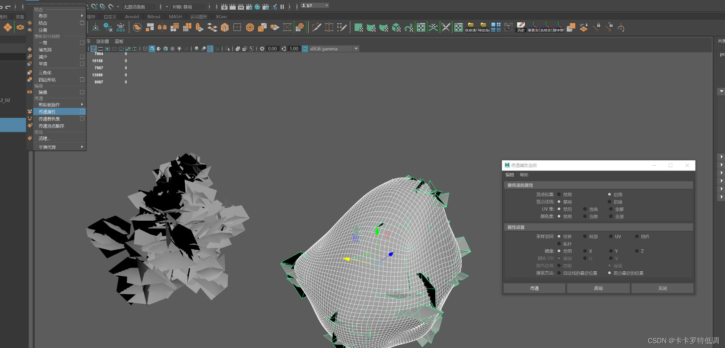
Task: Click the 优化场景 folder shelf icon
Action: (x=471, y=27)
